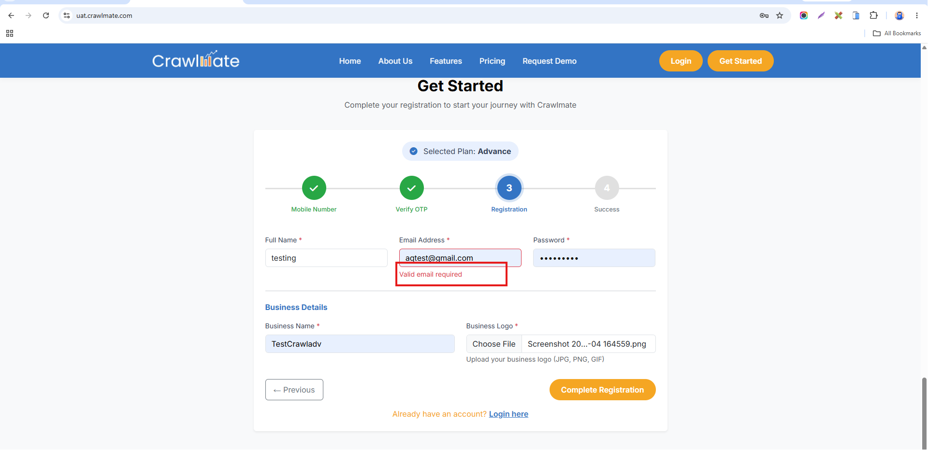Click the Crawlmate logo
The height and width of the screenshot is (450, 928).
point(196,60)
